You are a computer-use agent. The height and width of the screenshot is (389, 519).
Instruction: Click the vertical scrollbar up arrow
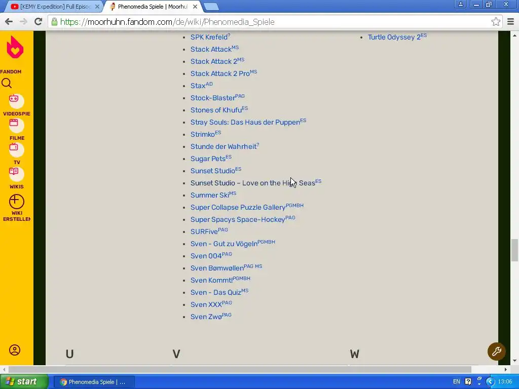[514, 35]
